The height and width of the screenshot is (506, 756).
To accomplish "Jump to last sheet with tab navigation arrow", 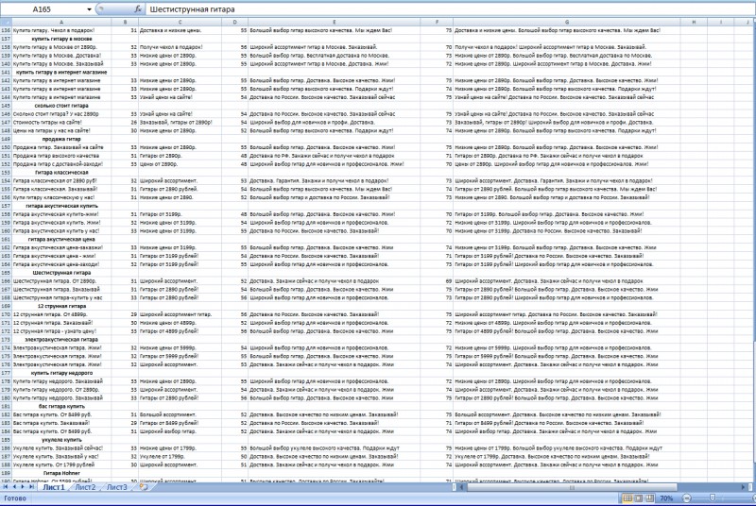I will coord(31,487).
